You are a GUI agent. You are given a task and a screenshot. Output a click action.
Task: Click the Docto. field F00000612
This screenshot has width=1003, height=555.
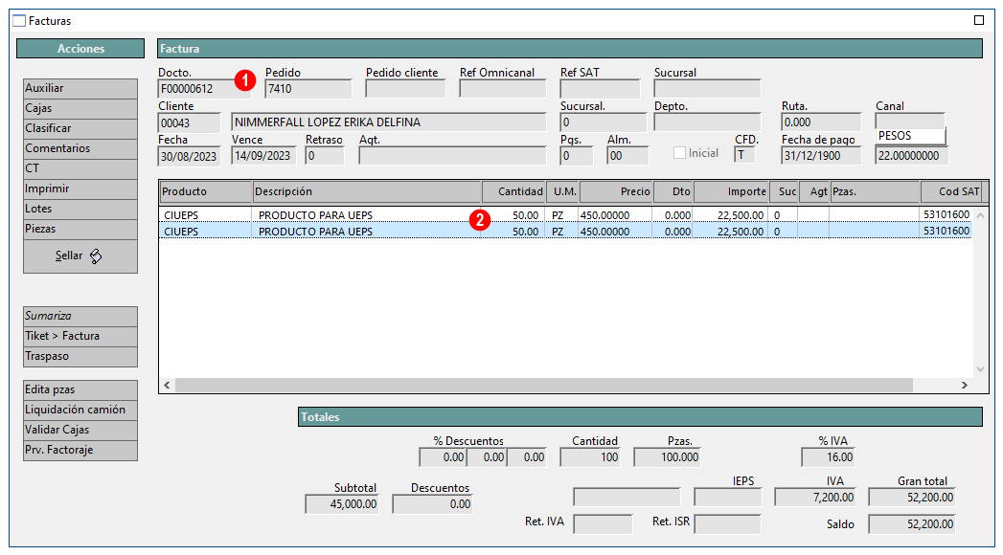[x=205, y=89]
